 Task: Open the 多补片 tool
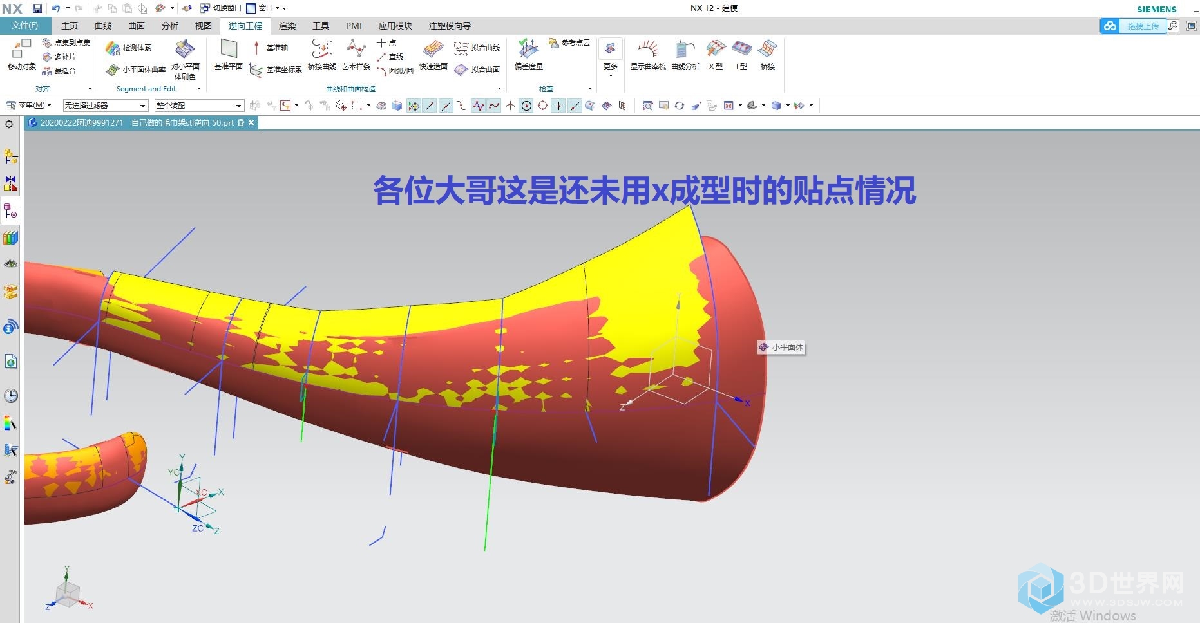tap(59, 57)
